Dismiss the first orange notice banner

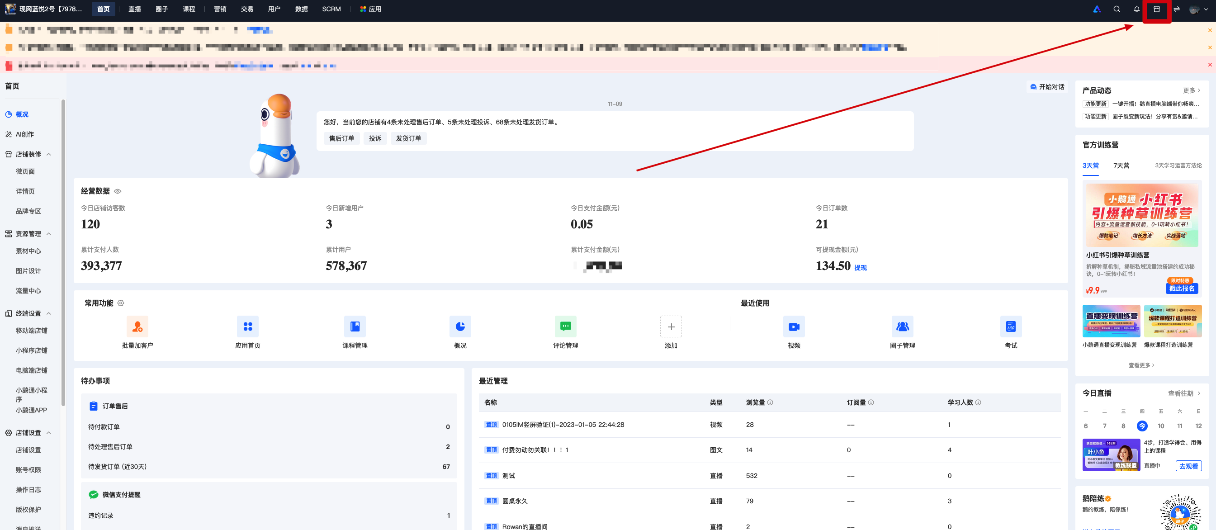(1210, 30)
